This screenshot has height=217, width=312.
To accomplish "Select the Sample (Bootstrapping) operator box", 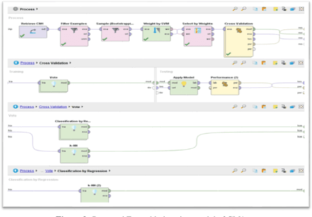I will (x=116, y=34).
